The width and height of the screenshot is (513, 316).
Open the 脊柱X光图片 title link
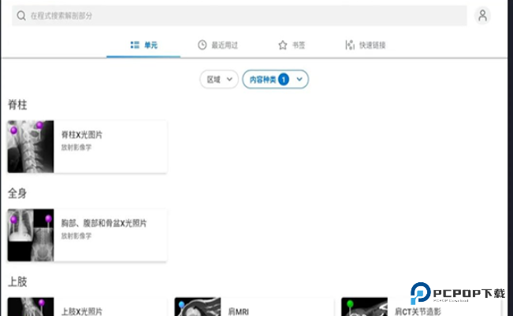[82, 134]
